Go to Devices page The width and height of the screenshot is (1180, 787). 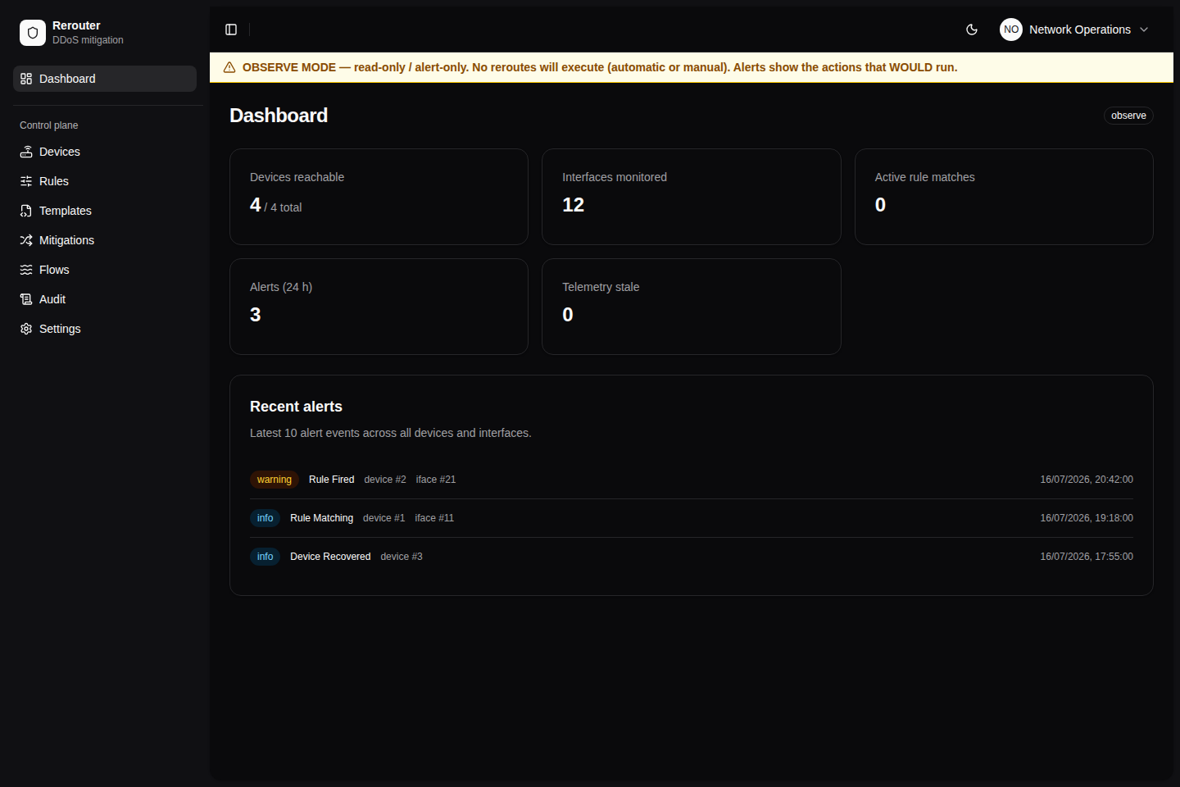pos(105,152)
